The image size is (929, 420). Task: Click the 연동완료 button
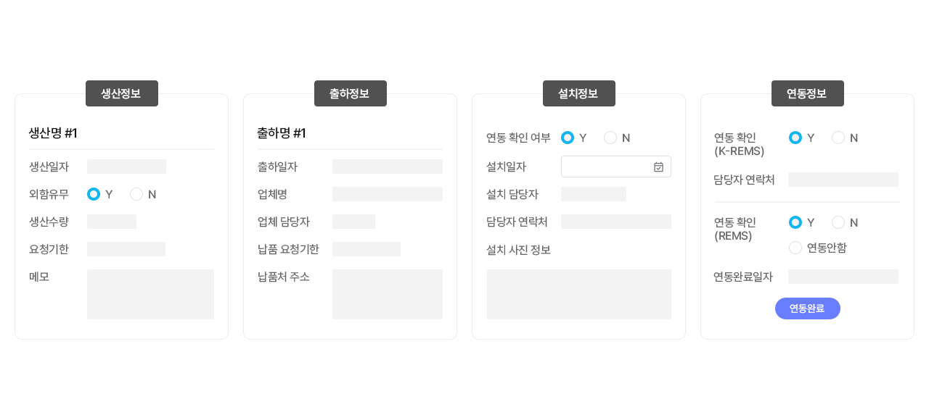(807, 308)
